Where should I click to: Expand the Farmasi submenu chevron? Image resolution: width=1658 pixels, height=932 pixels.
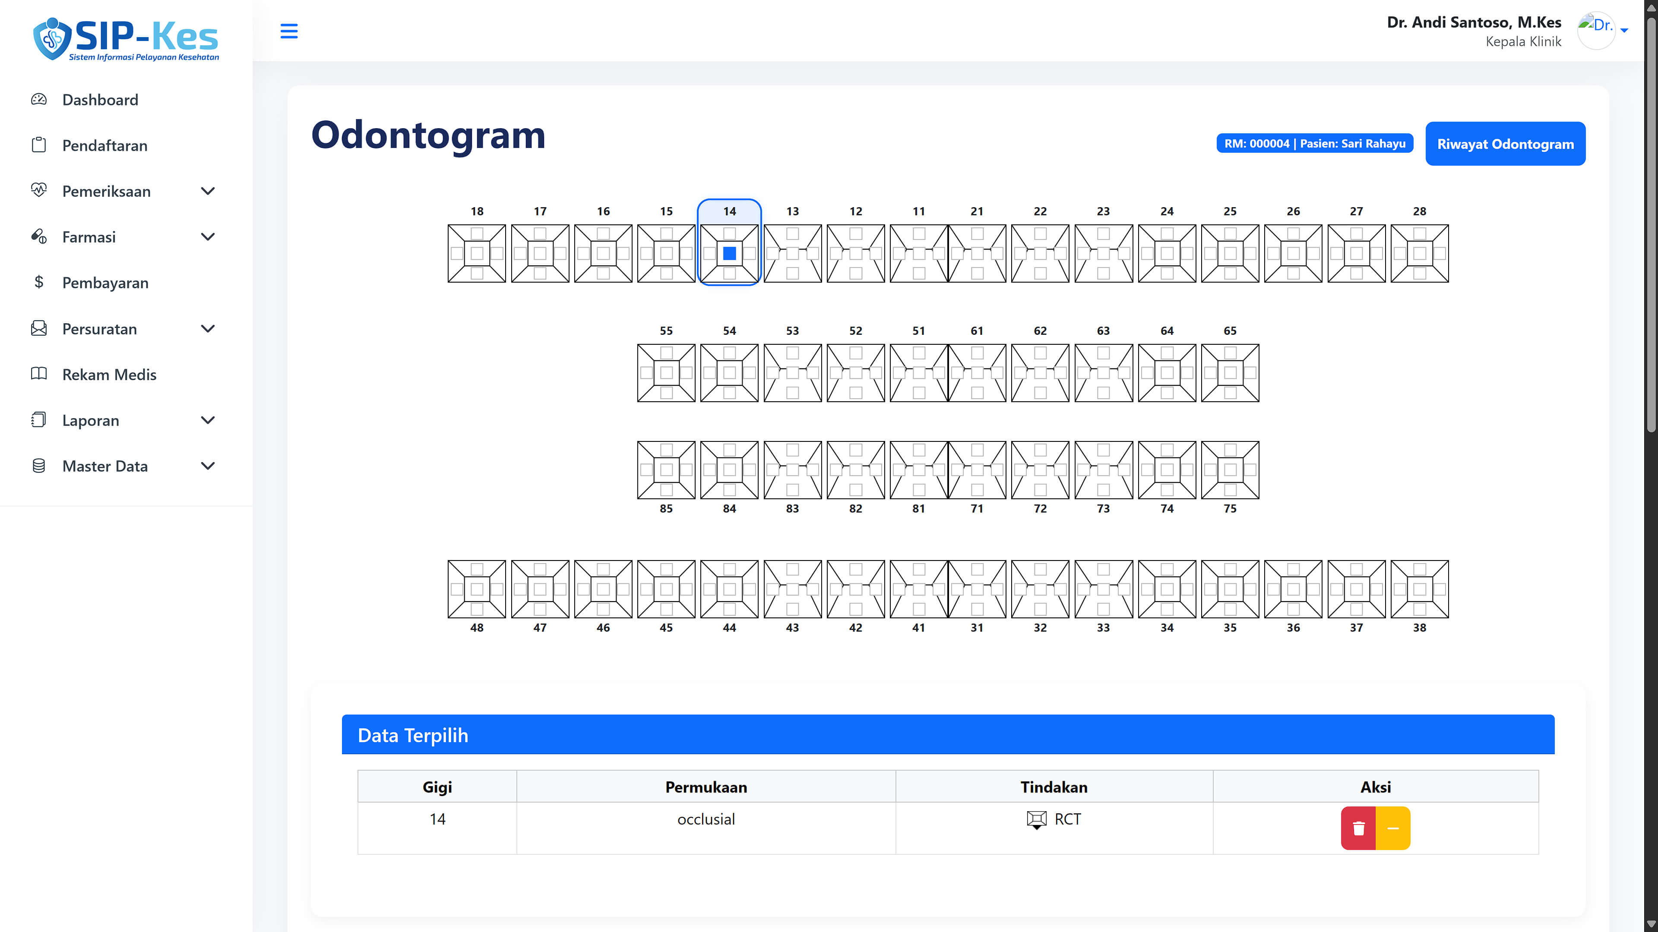tap(207, 237)
